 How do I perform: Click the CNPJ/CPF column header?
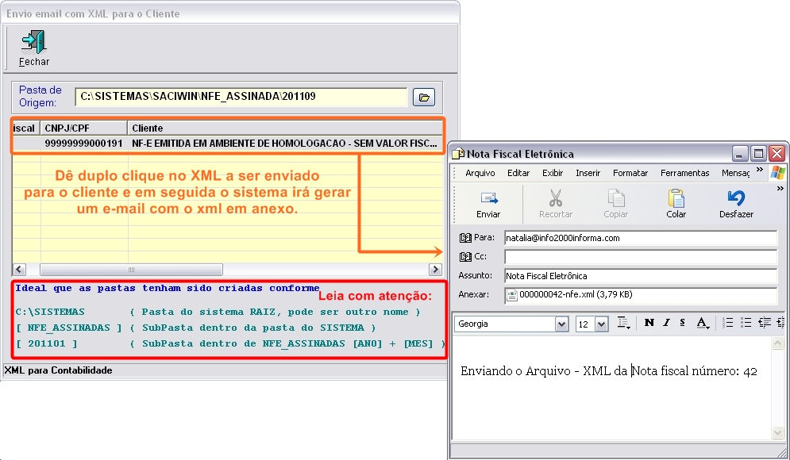point(83,128)
